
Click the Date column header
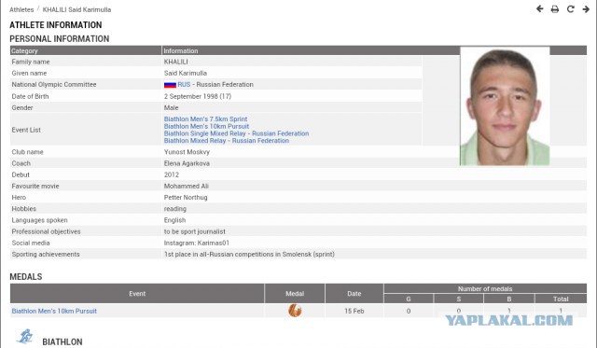tap(354, 294)
